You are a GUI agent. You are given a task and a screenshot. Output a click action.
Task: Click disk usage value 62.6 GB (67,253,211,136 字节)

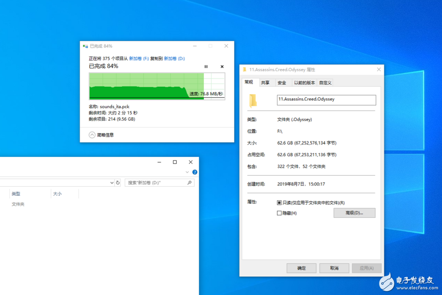(307, 155)
